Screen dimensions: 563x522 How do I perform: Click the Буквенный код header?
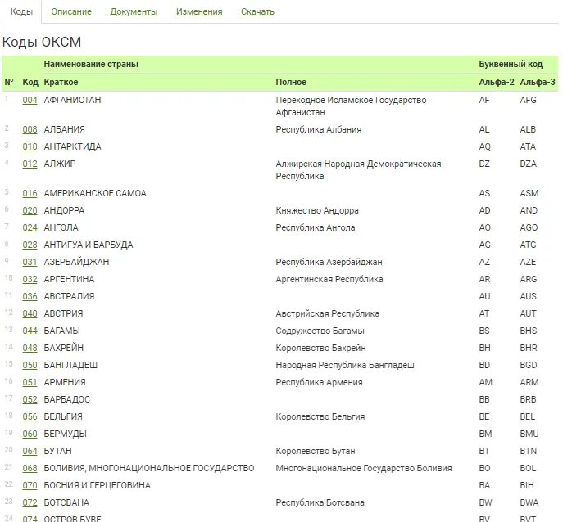[x=511, y=64]
